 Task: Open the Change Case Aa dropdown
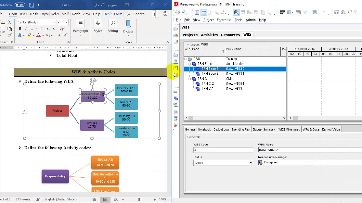(49, 35)
